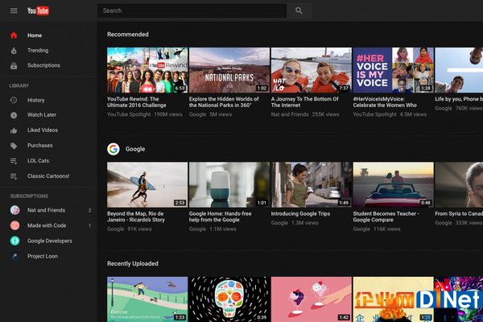Open 'YouTube Spotlight' channel under Rewind video
Screen dimensions: 483x322
point(129,114)
